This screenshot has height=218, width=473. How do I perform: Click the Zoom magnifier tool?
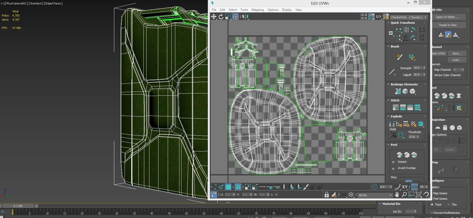click(x=404, y=195)
